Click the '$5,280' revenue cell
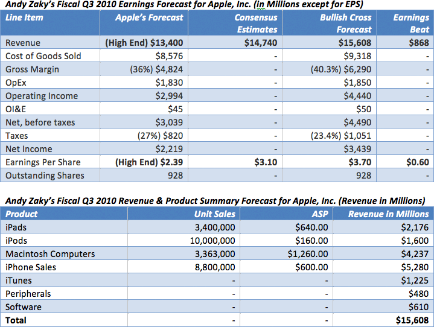The image size is (434, 327). click(415, 267)
